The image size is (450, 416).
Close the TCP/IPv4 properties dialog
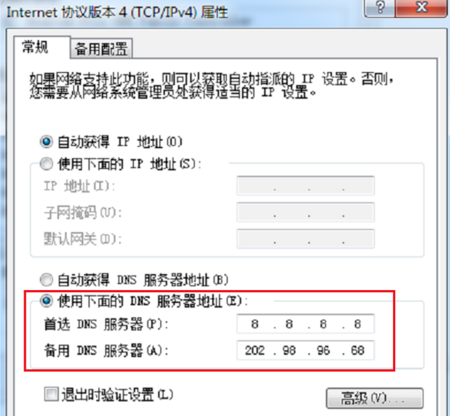pyautogui.click(x=422, y=7)
